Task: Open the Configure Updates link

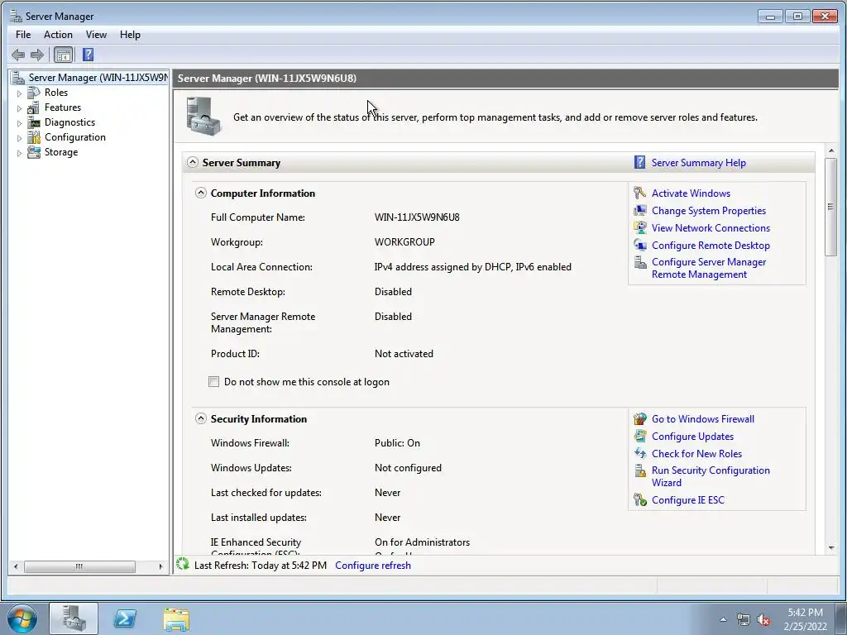Action: (692, 437)
